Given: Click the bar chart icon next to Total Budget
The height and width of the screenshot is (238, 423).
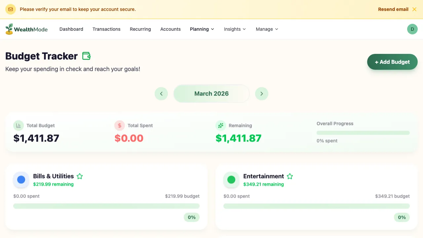Looking at the screenshot, I should coord(19,125).
